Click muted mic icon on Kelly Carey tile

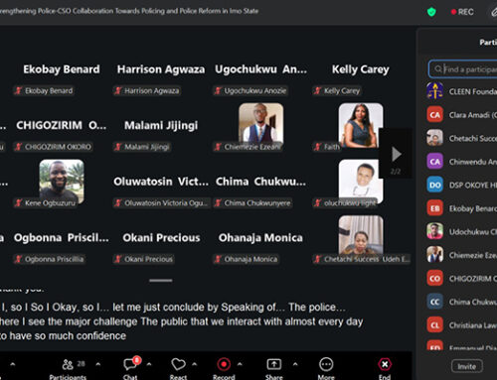317,90
